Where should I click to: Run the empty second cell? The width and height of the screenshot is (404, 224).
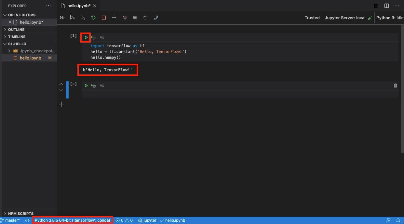click(86, 86)
